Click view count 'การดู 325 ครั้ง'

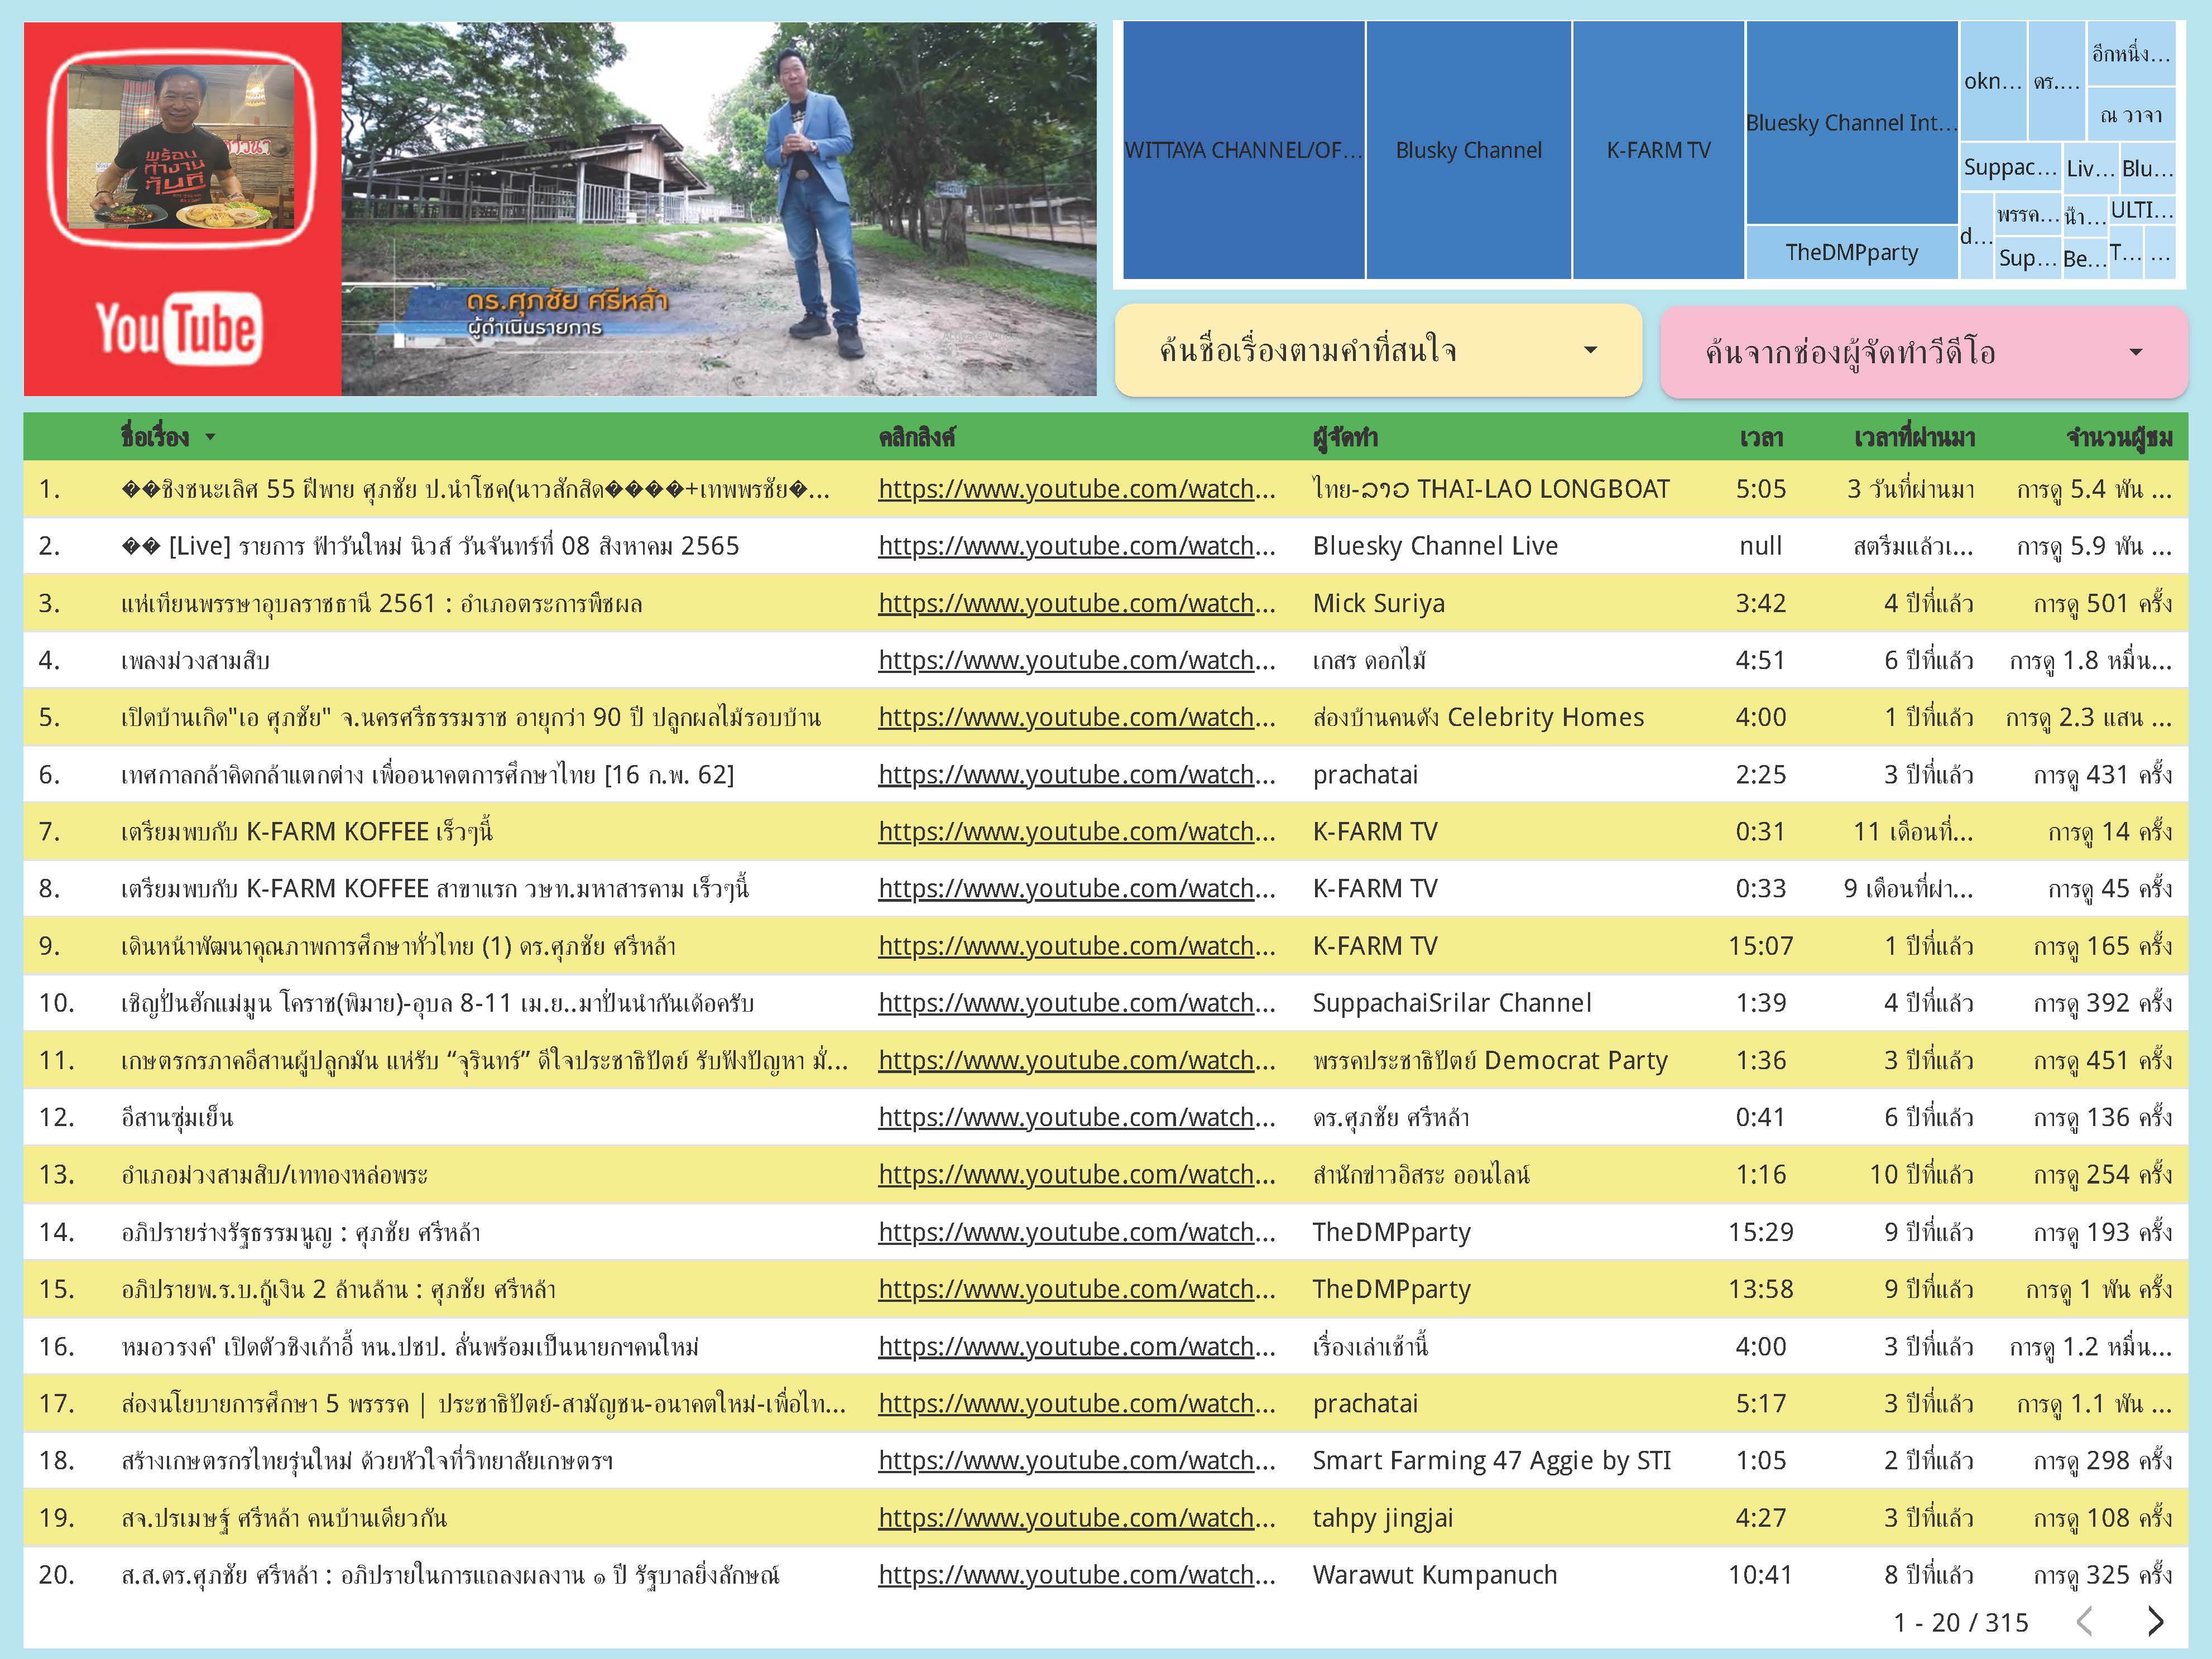pos(2103,1575)
